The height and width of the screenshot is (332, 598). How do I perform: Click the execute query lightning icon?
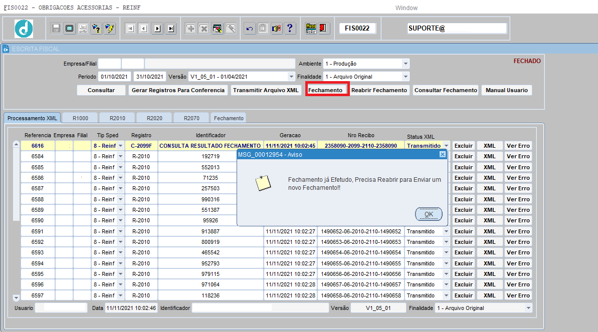110,28
